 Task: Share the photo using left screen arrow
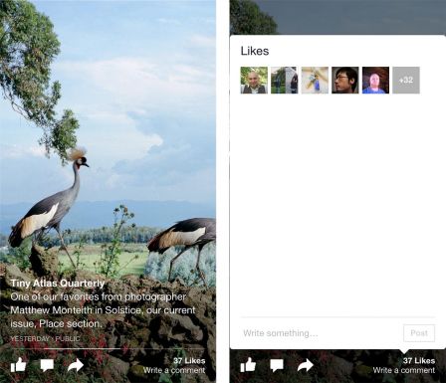click(x=76, y=365)
